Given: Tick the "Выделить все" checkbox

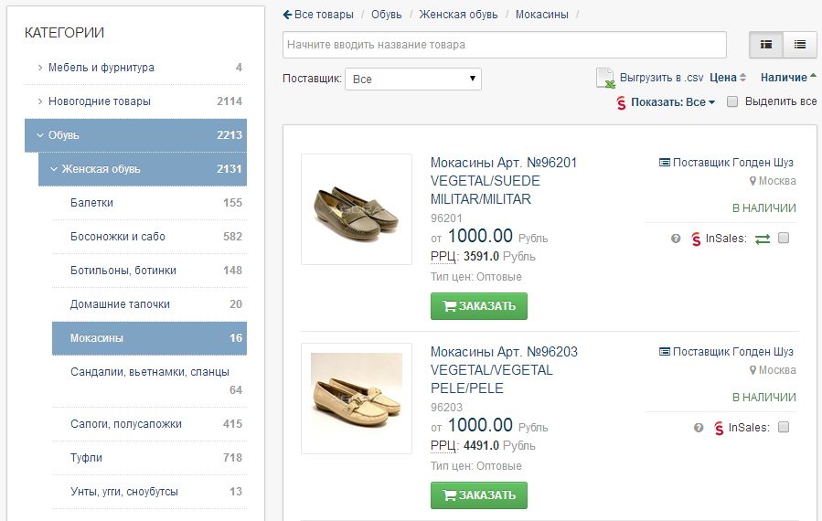Looking at the screenshot, I should [x=732, y=102].
